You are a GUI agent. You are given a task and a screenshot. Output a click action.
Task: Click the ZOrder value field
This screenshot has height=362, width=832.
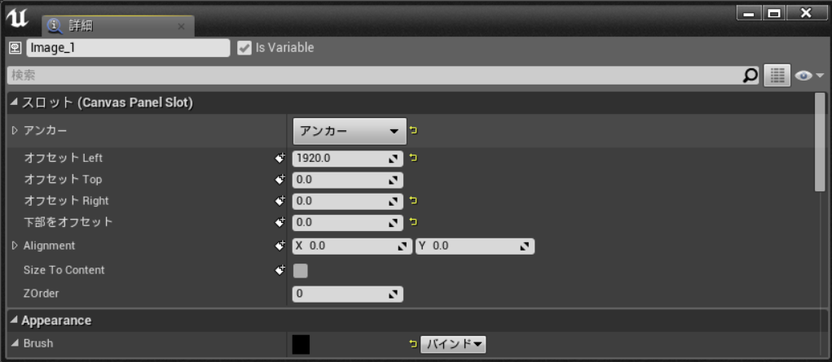[x=348, y=294]
